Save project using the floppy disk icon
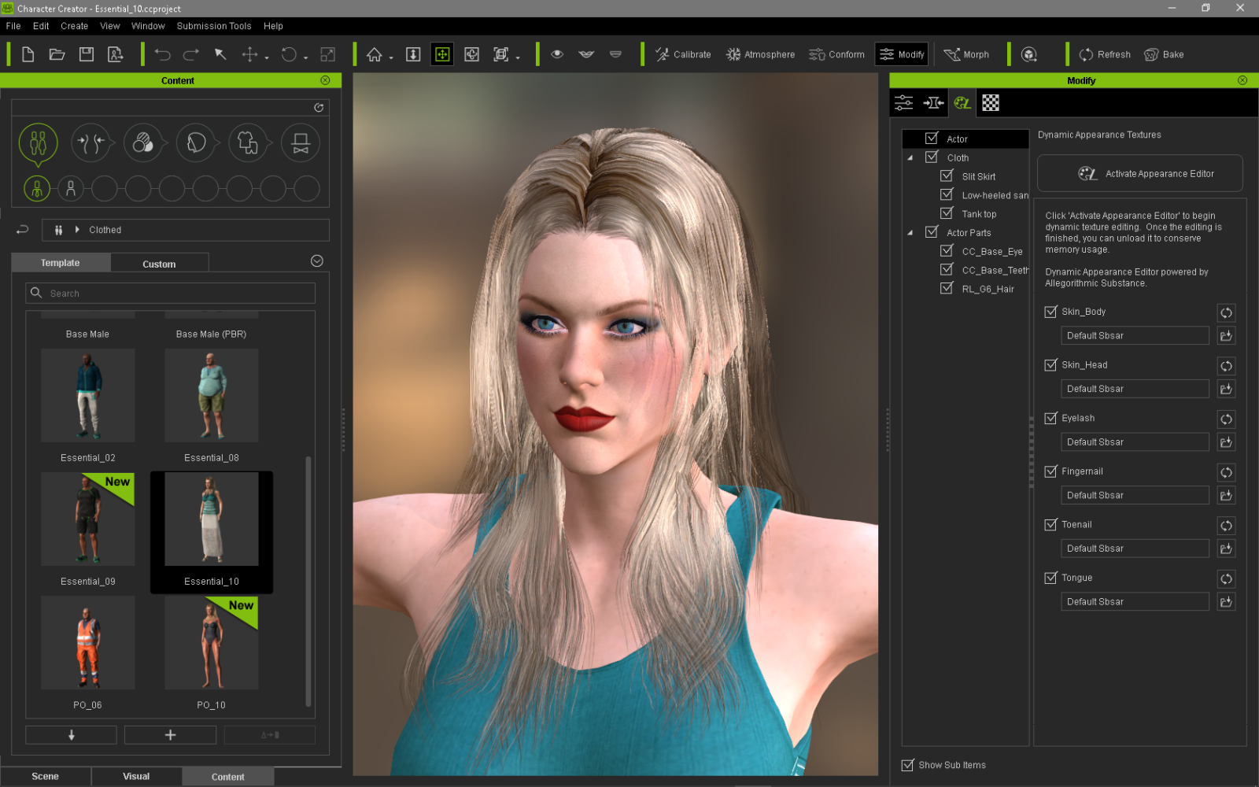Image resolution: width=1259 pixels, height=787 pixels. (87, 54)
